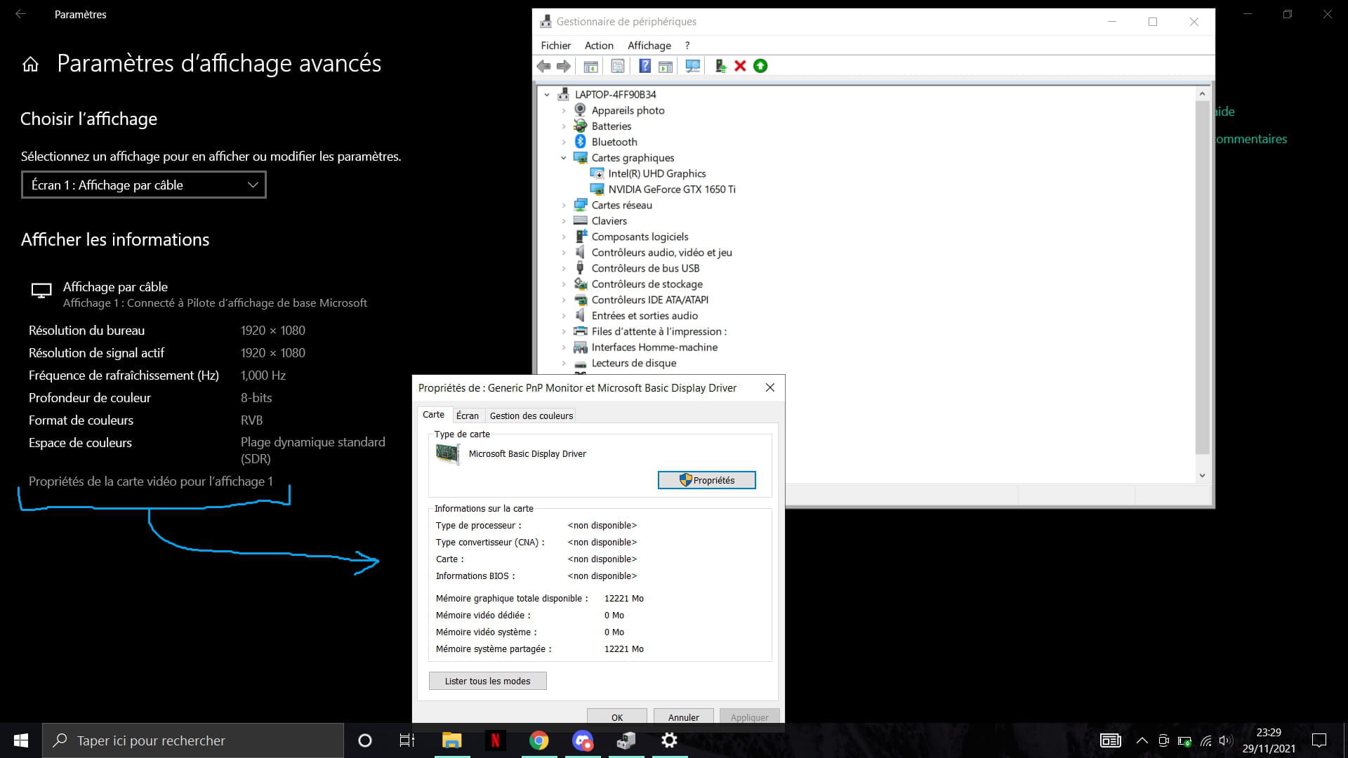Click Propriétés de la carte vidéo link

point(151,481)
